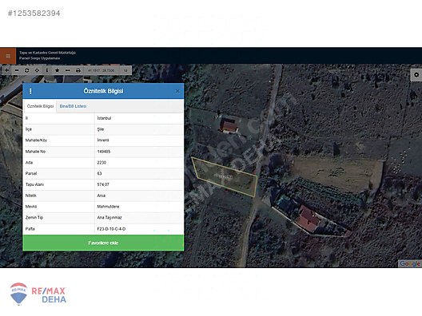422x316 pixels.
Task: Select the measure distance tool
Action: [68, 70]
